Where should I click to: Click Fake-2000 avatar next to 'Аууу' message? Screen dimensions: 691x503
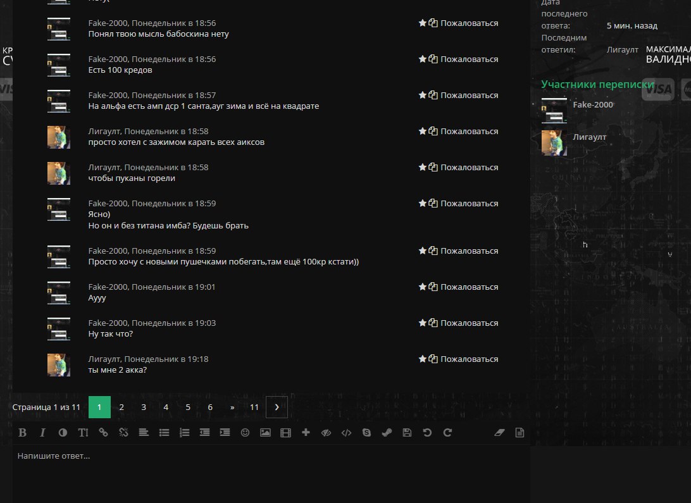[59, 292]
